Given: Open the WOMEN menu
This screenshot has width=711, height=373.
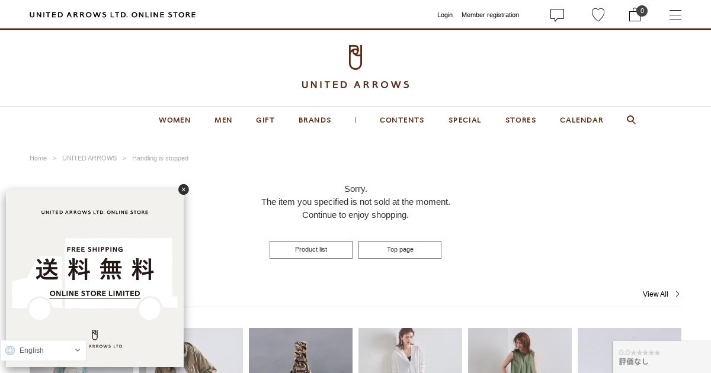Looking at the screenshot, I should point(175,120).
